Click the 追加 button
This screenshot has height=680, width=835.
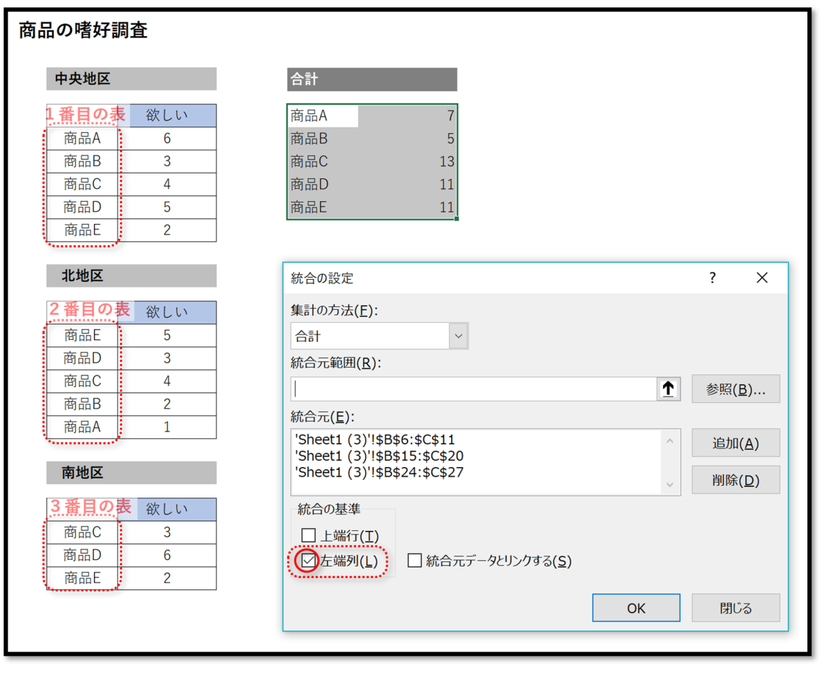[x=735, y=443]
